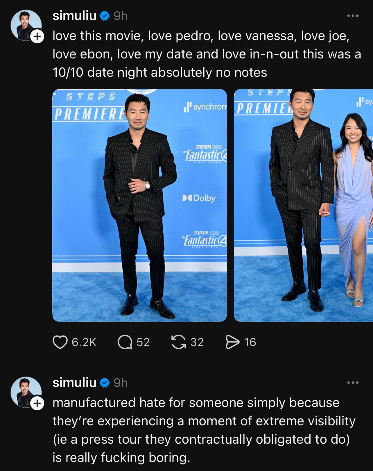Open the more options menu on second post
Image resolution: width=373 pixels, height=471 pixels.
pos(353,383)
